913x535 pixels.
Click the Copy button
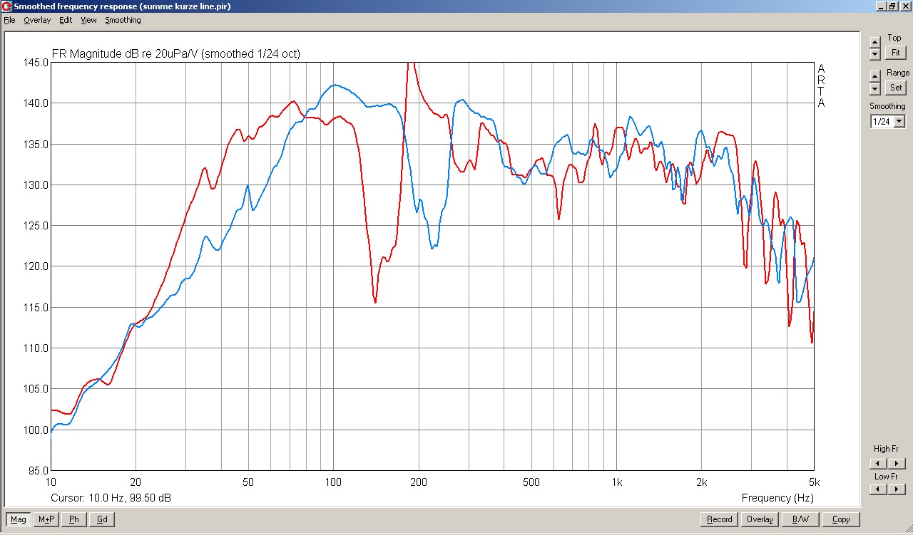(841, 519)
